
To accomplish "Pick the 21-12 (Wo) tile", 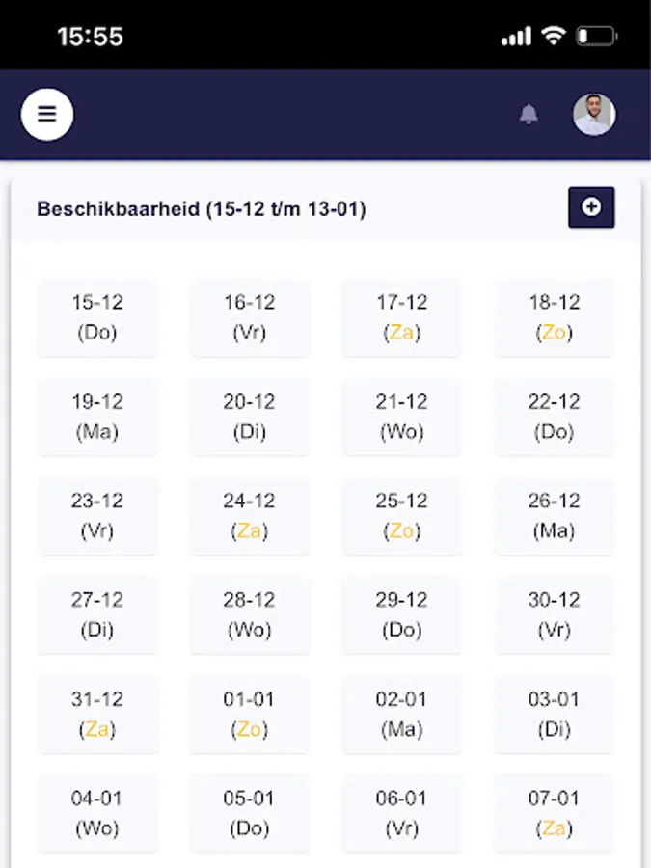I will [x=401, y=417].
